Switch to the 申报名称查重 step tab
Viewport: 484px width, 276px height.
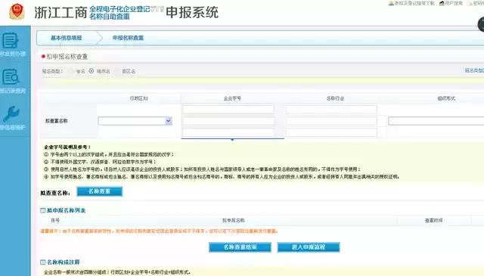[x=128, y=38]
